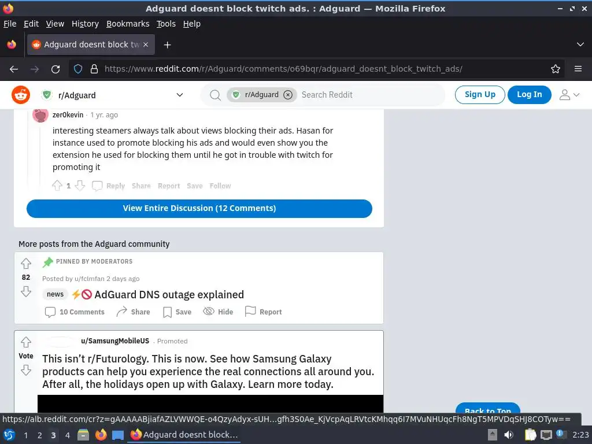Viewport: 592px width, 444px height.
Task: Click the Samsung Galaxy promoted post title
Action: tap(208, 372)
